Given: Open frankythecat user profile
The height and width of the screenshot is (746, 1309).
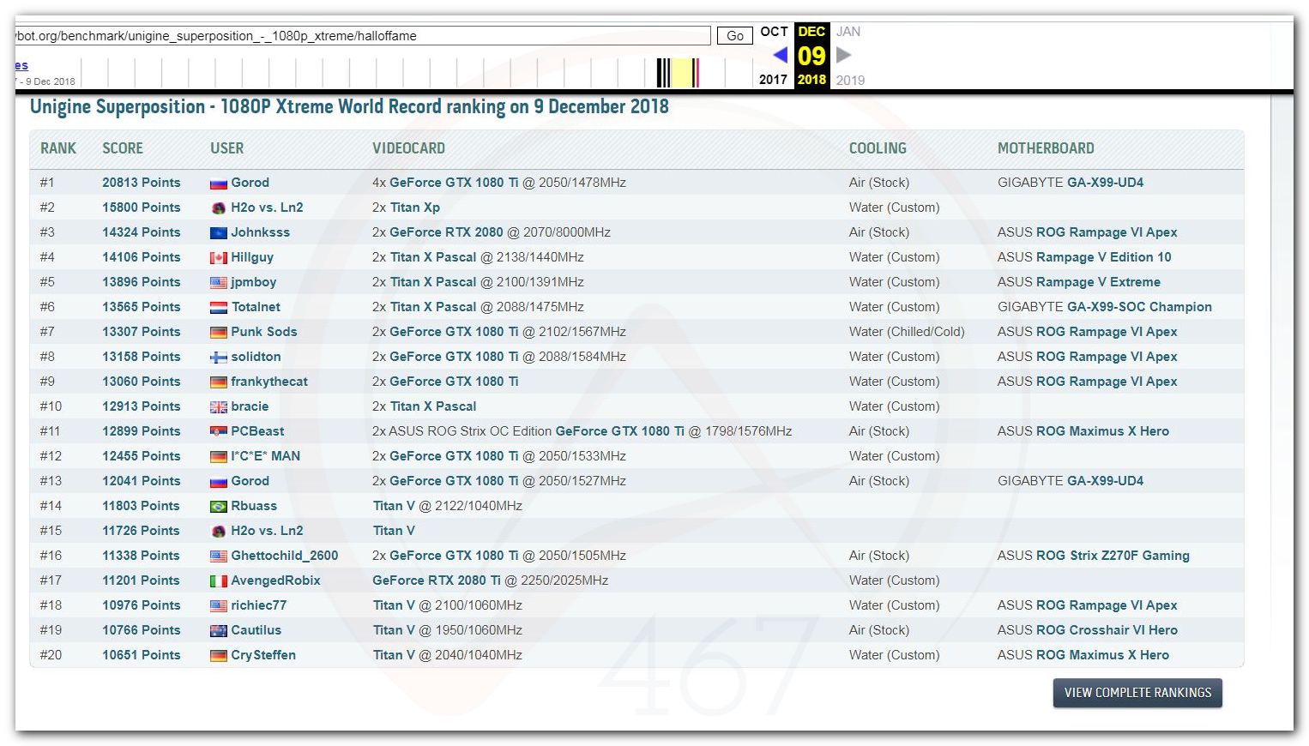Looking at the screenshot, I should point(269,382).
